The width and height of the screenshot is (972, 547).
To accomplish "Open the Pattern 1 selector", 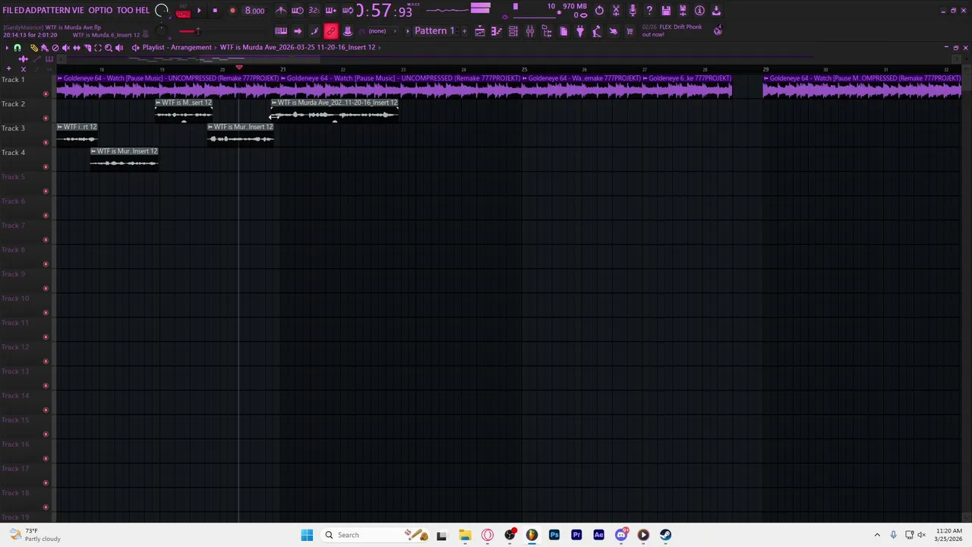I will pos(434,31).
